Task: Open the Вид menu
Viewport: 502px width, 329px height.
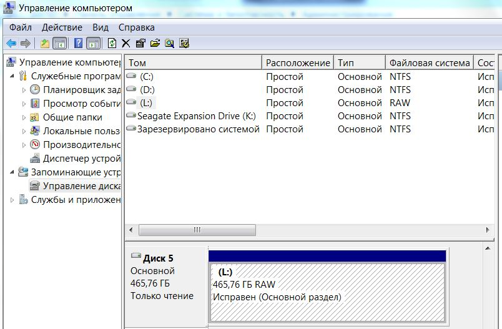Action: 101,27
